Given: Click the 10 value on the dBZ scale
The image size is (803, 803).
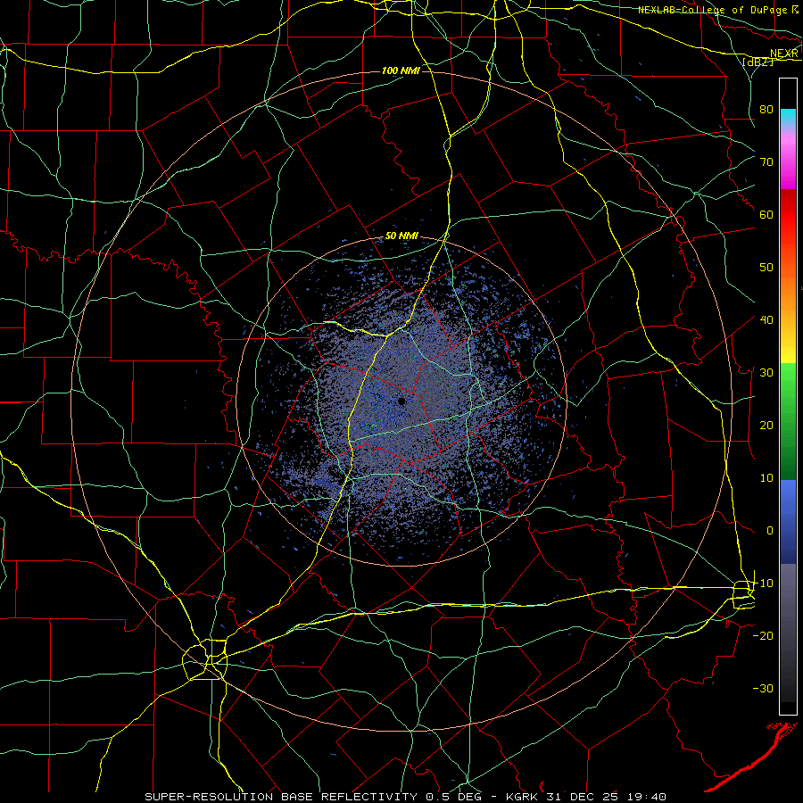Looking at the screenshot, I should click(x=766, y=478).
